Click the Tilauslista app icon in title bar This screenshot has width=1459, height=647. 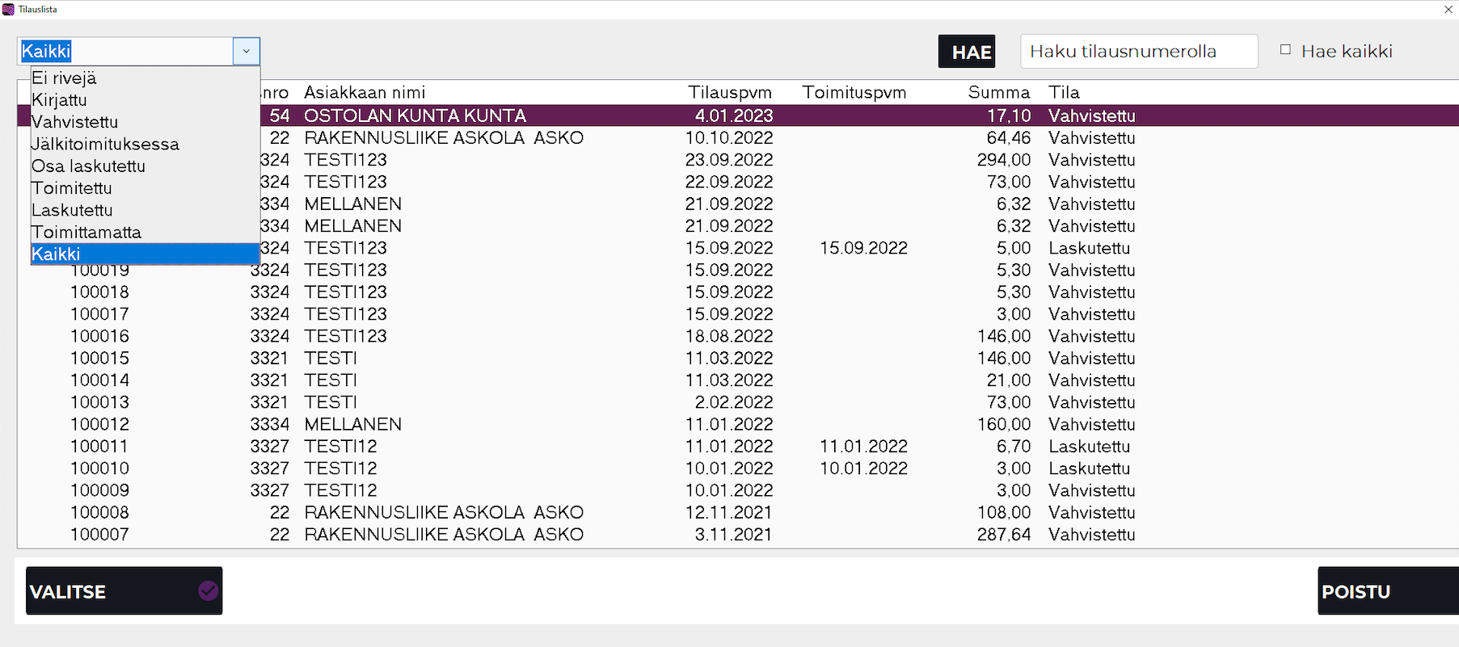[x=8, y=10]
